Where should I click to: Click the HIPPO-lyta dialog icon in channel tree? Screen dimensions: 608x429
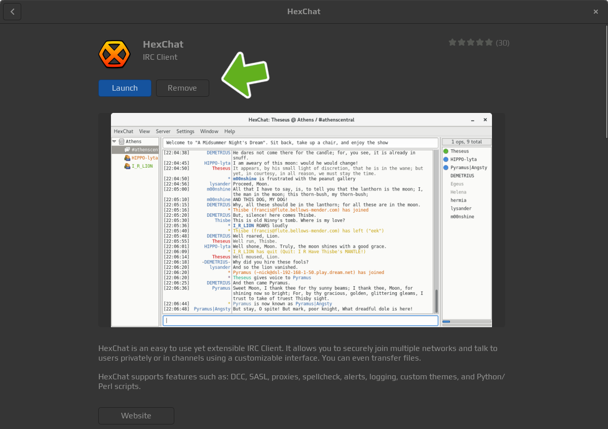click(127, 158)
